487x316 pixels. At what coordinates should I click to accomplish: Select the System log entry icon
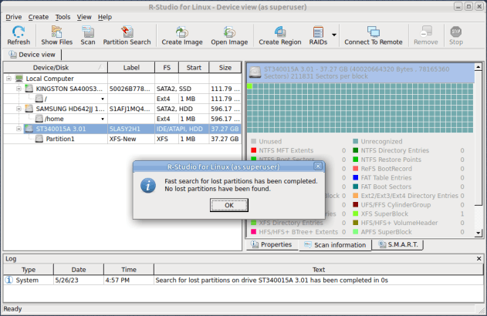9,280
